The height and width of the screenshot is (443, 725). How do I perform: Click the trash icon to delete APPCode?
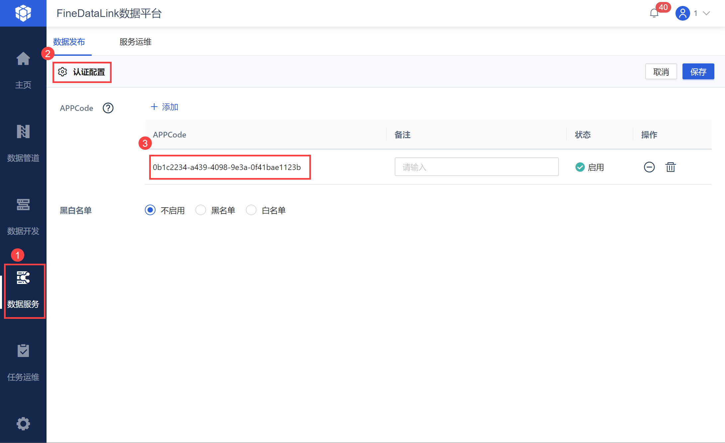tap(671, 167)
